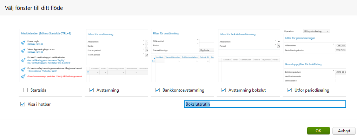Select the Utför periodisering window thumbnail

pyautogui.click(x=315, y=55)
